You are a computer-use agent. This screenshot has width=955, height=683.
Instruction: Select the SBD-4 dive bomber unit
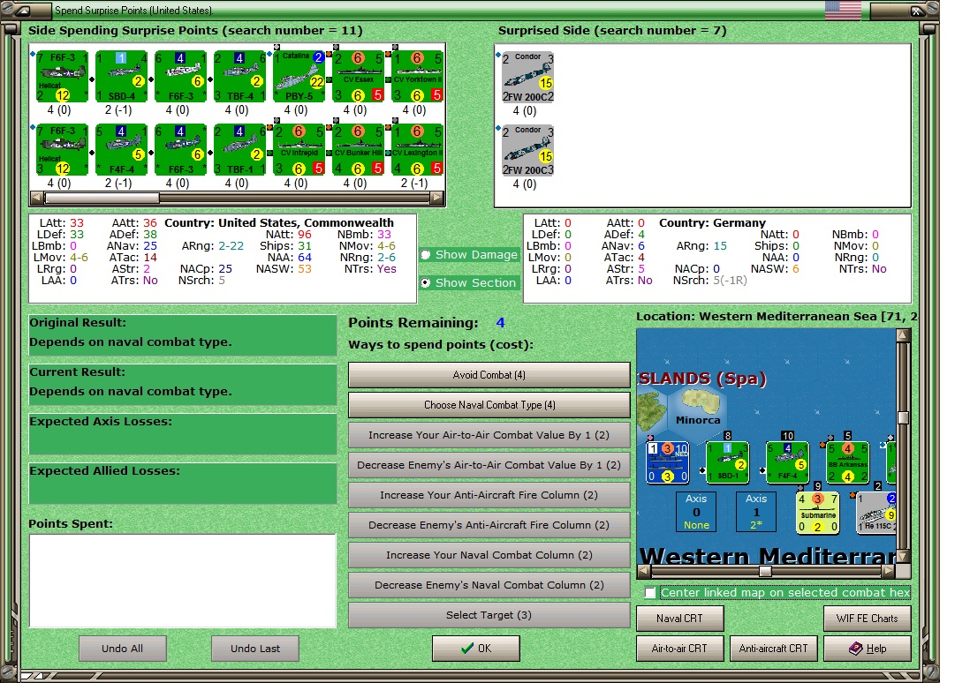click(122, 76)
